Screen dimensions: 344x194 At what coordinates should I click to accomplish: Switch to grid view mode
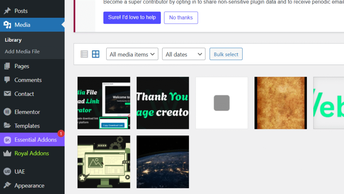pyautogui.click(x=96, y=54)
